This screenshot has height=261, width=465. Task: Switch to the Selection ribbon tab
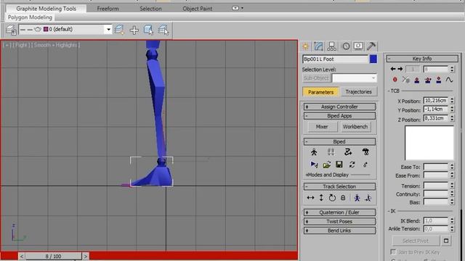pyautogui.click(x=150, y=9)
